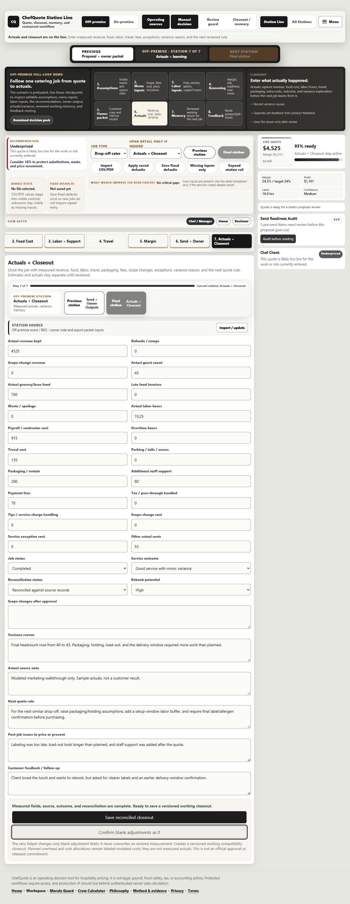The width and height of the screenshot is (350, 904).
Task: Expand the Service outcome dropdown
Action: 191,568
